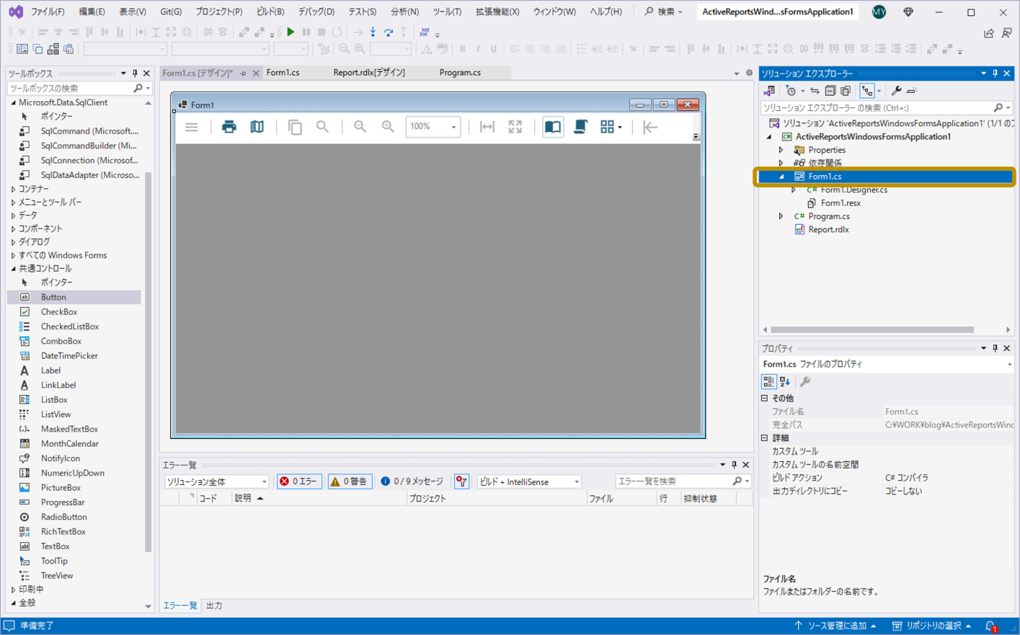Zoom out using the viewer minus magnifier
The image size is (1020, 635).
tap(360, 127)
